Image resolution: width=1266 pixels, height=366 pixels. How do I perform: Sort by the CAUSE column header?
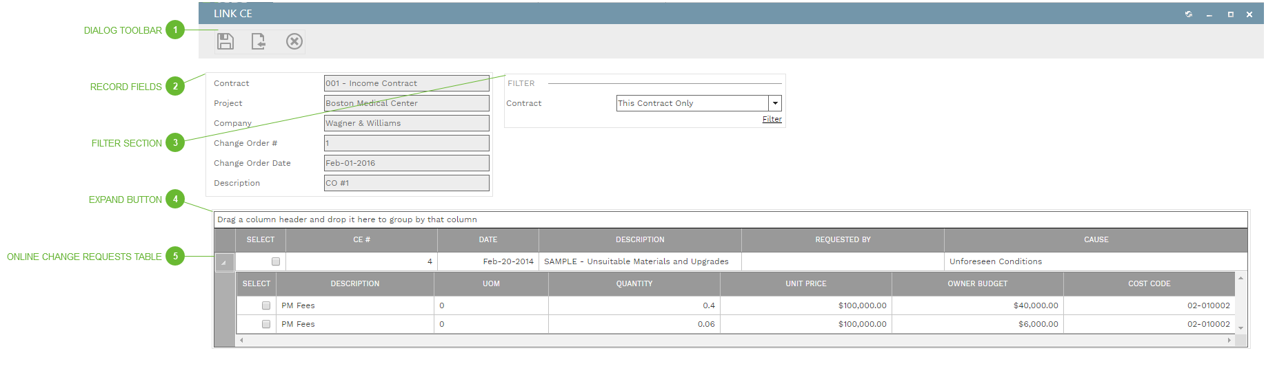pos(1096,239)
